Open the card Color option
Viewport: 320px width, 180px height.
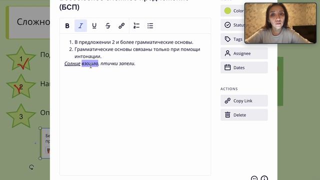[x=232, y=10]
